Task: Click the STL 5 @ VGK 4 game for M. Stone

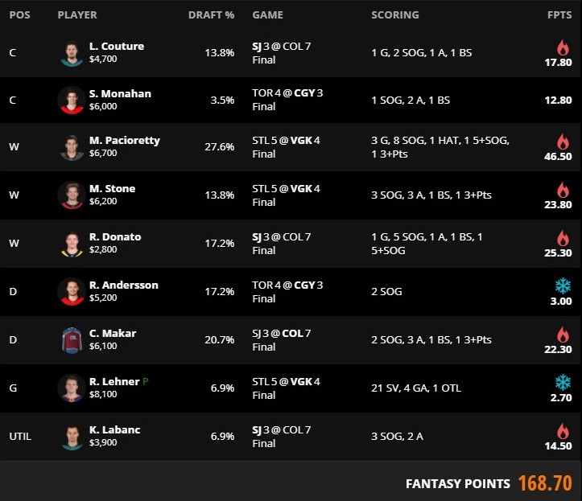Action: tap(286, 188)
